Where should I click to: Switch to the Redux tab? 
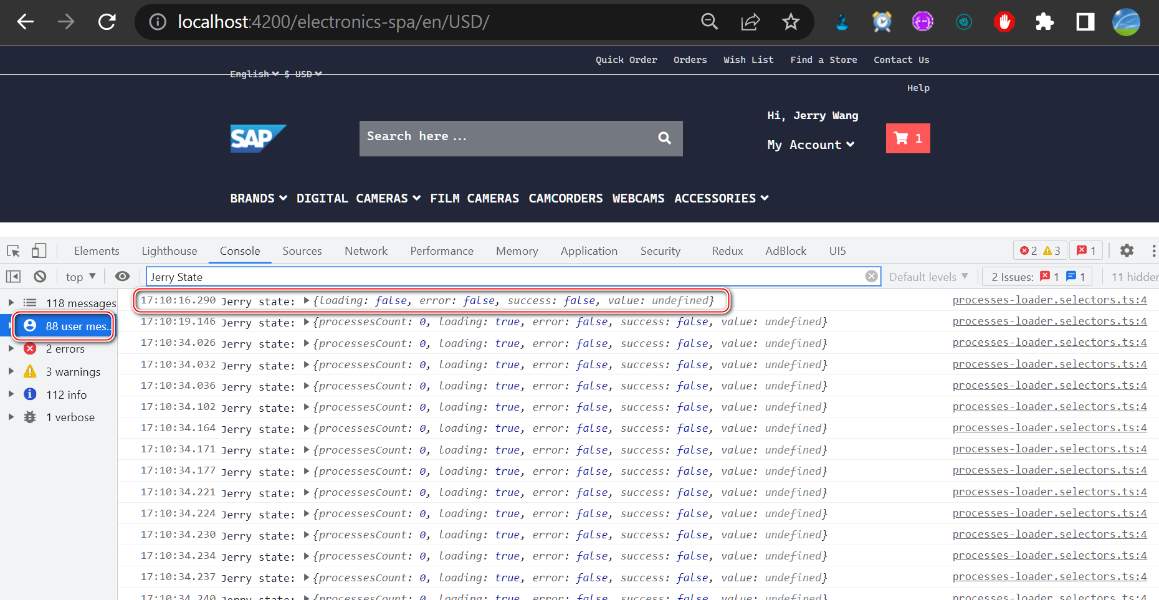(727, 250)
